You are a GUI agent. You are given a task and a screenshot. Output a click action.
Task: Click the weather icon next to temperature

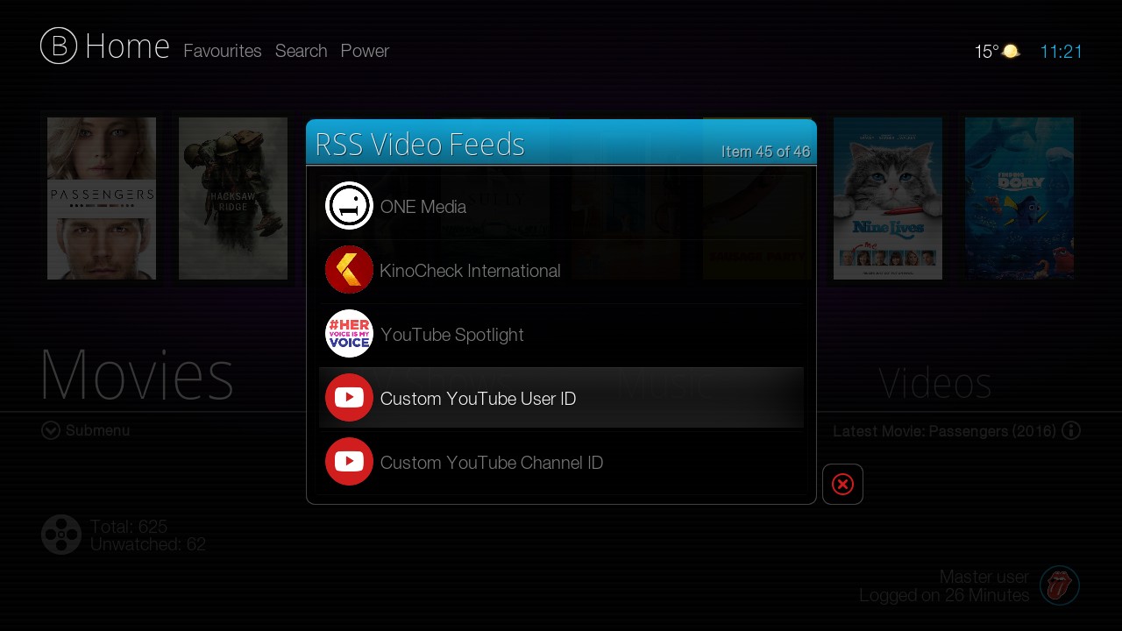point(1011,52)
